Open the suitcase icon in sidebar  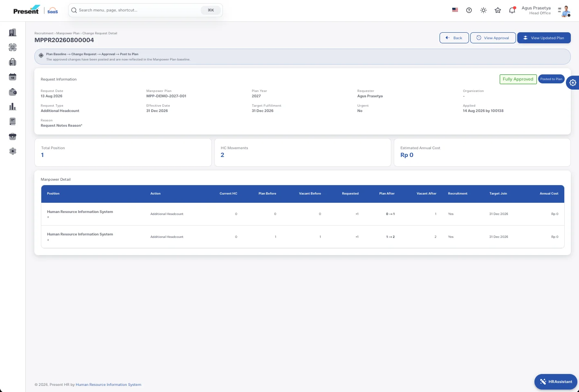click(13, 62)
